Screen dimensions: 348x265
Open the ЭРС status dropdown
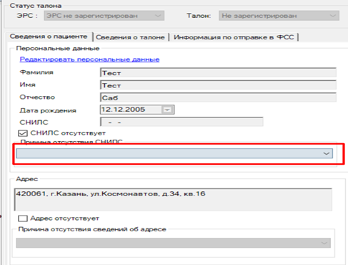(x=104, y=16)
